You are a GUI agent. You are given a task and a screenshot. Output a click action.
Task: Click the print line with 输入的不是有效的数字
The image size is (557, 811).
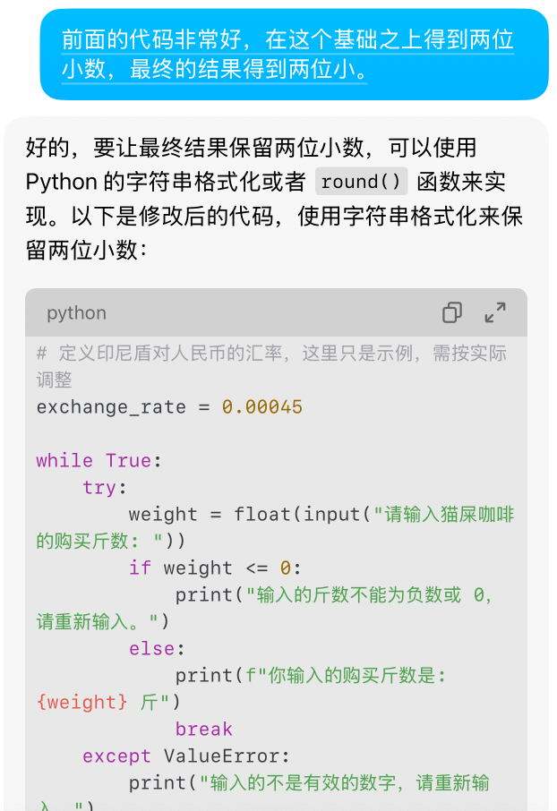(309, 783)
